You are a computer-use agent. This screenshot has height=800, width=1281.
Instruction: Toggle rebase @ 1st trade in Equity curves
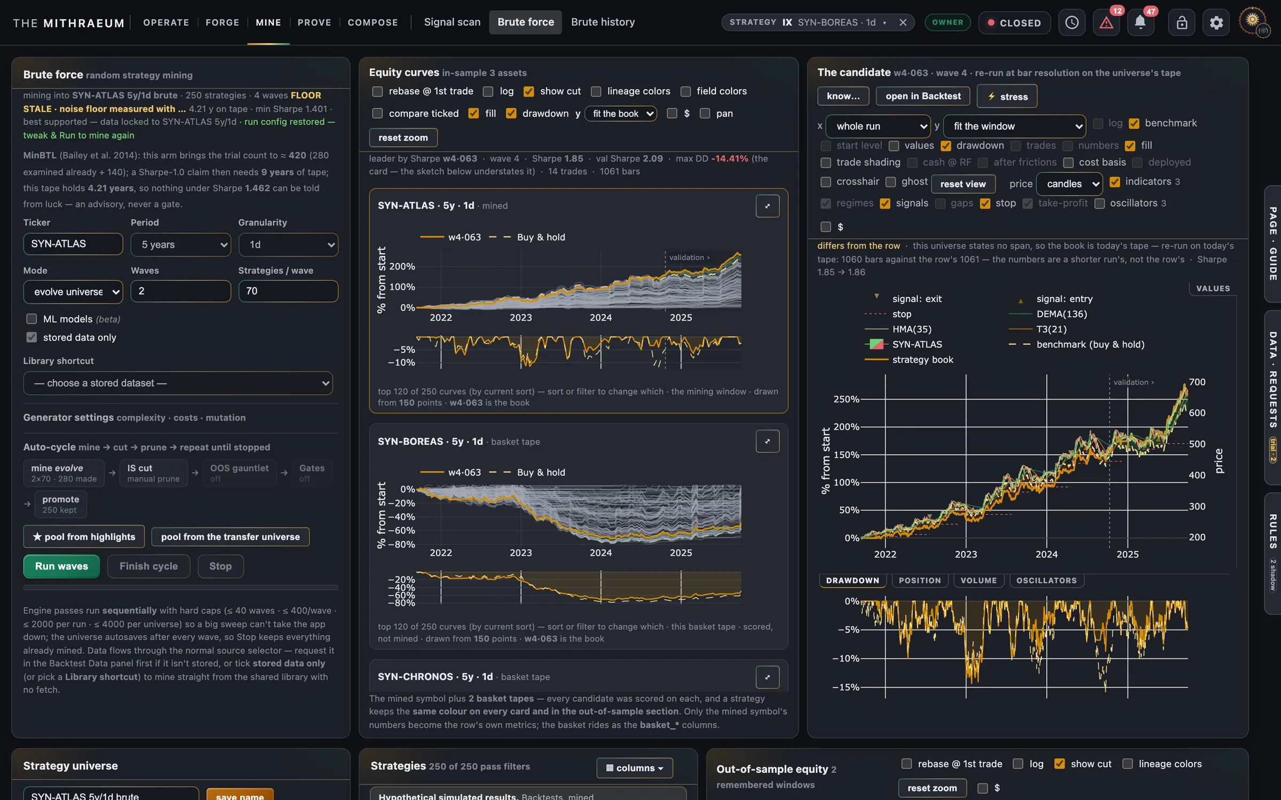[377, 91]
